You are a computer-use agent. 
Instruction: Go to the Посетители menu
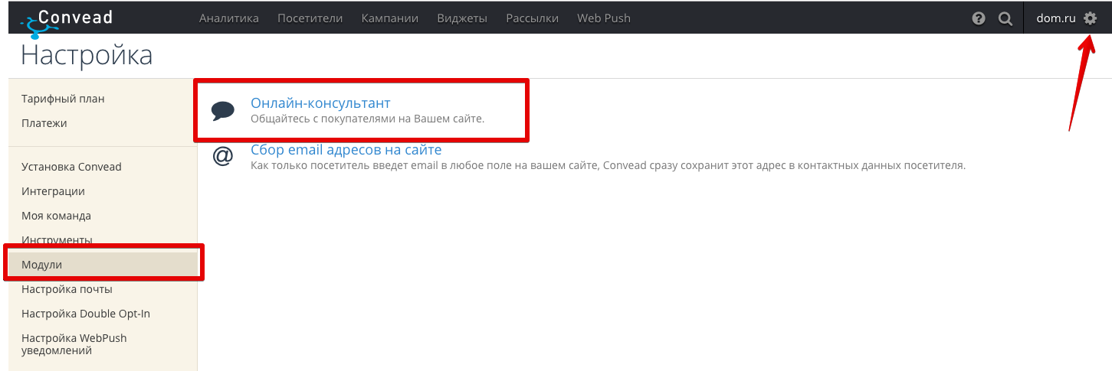(310, 18)
